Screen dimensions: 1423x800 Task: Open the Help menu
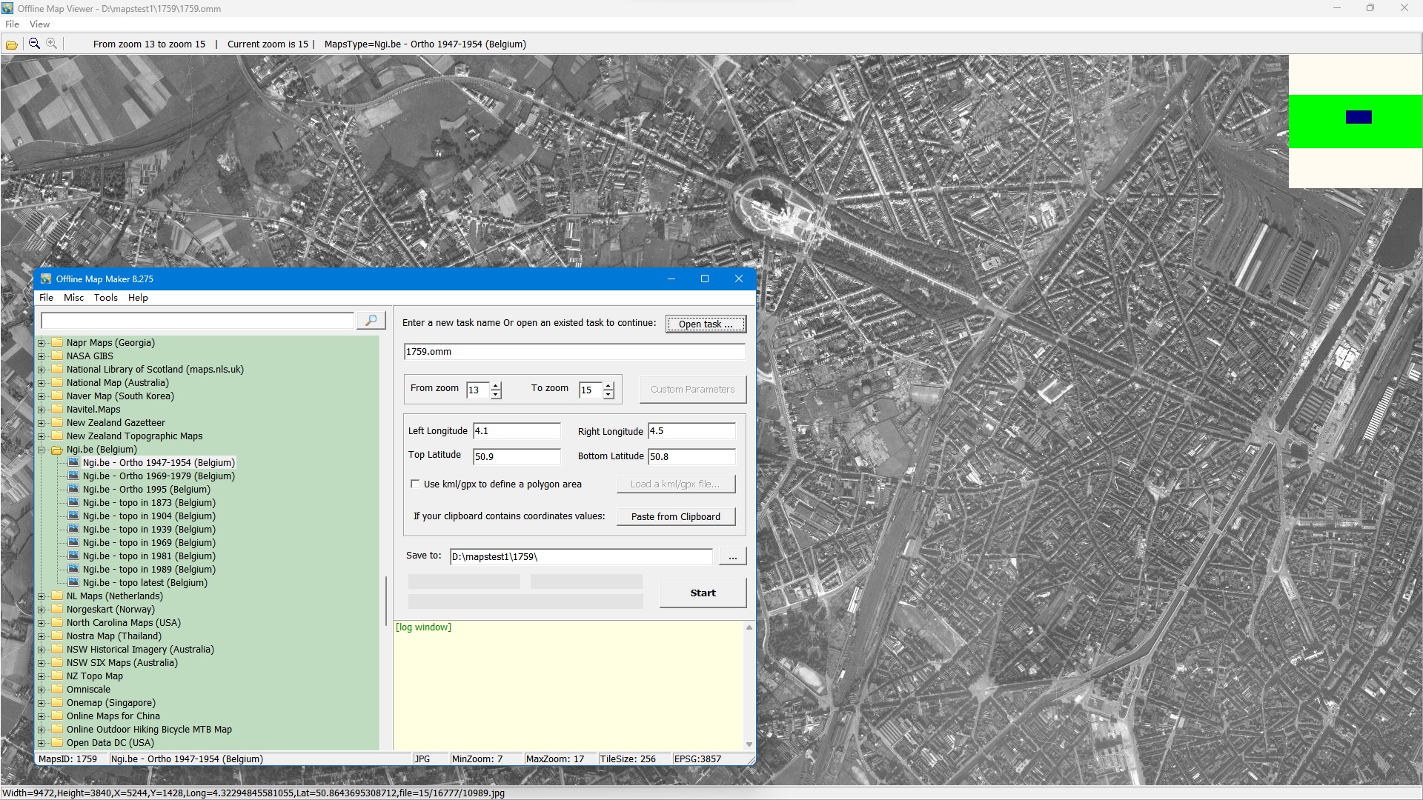138,297
